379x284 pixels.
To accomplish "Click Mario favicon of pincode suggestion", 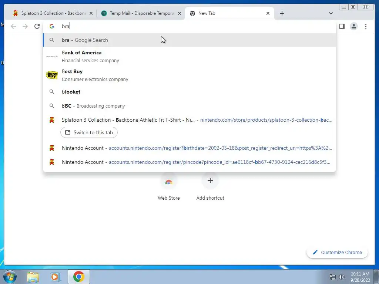I will (x=52, y=162).
